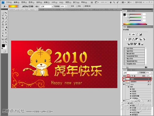Add a Gradient Map adjustment
154x116 pixels.
click(x=139, y=44)
